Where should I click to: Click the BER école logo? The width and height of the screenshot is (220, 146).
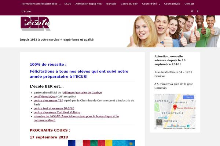[35, 24]
